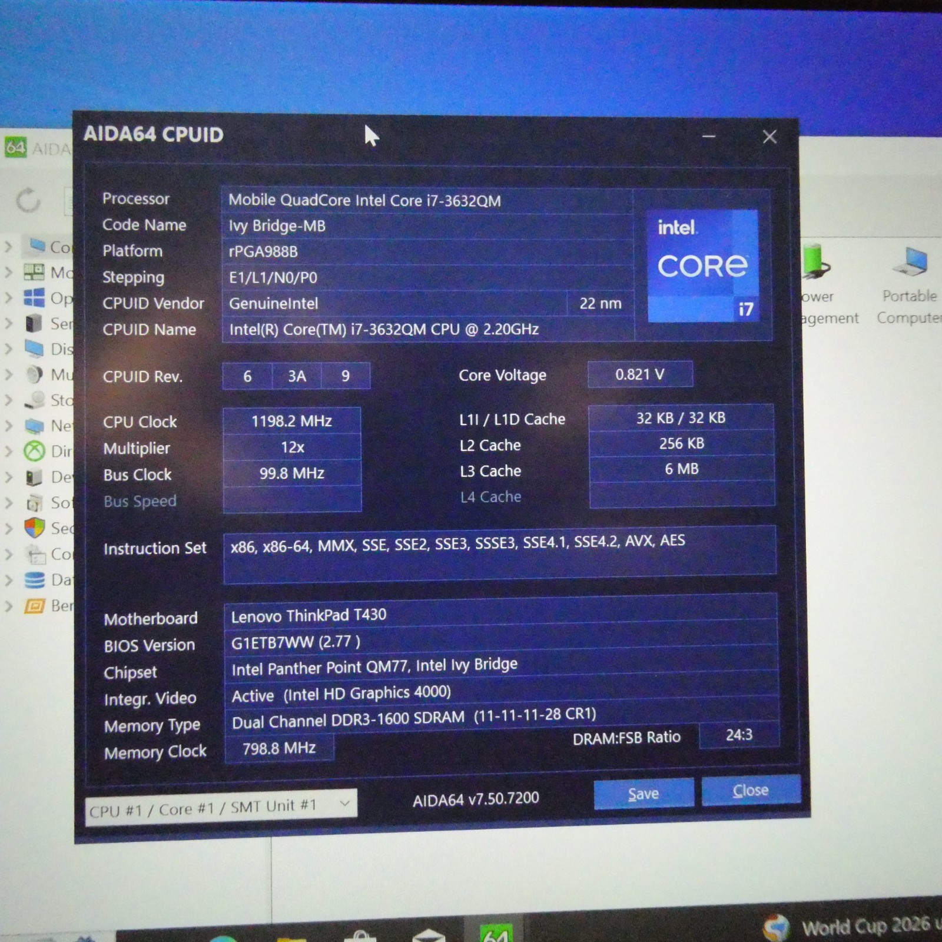Viewport: 942px width, 942px height.
Task: Click the 22 nm process value
Action: [601, 303]
